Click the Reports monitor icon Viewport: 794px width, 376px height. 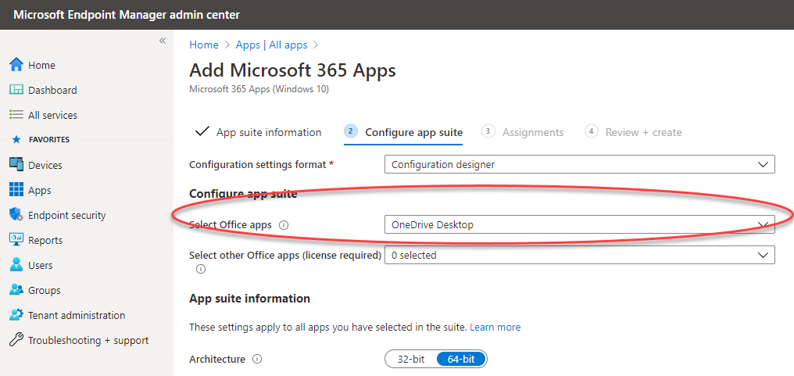(16, 240)
